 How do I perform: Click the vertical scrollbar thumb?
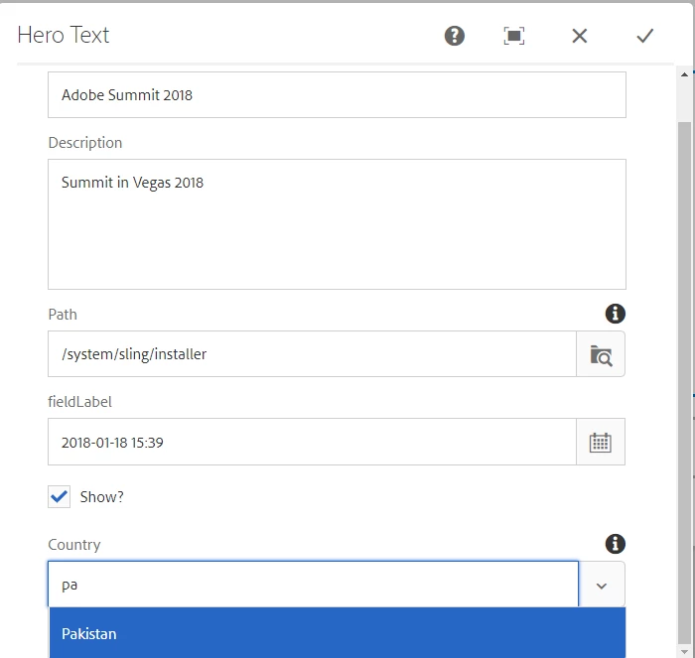684,382
